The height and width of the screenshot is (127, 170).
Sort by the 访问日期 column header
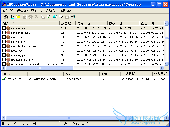(91, 23)
